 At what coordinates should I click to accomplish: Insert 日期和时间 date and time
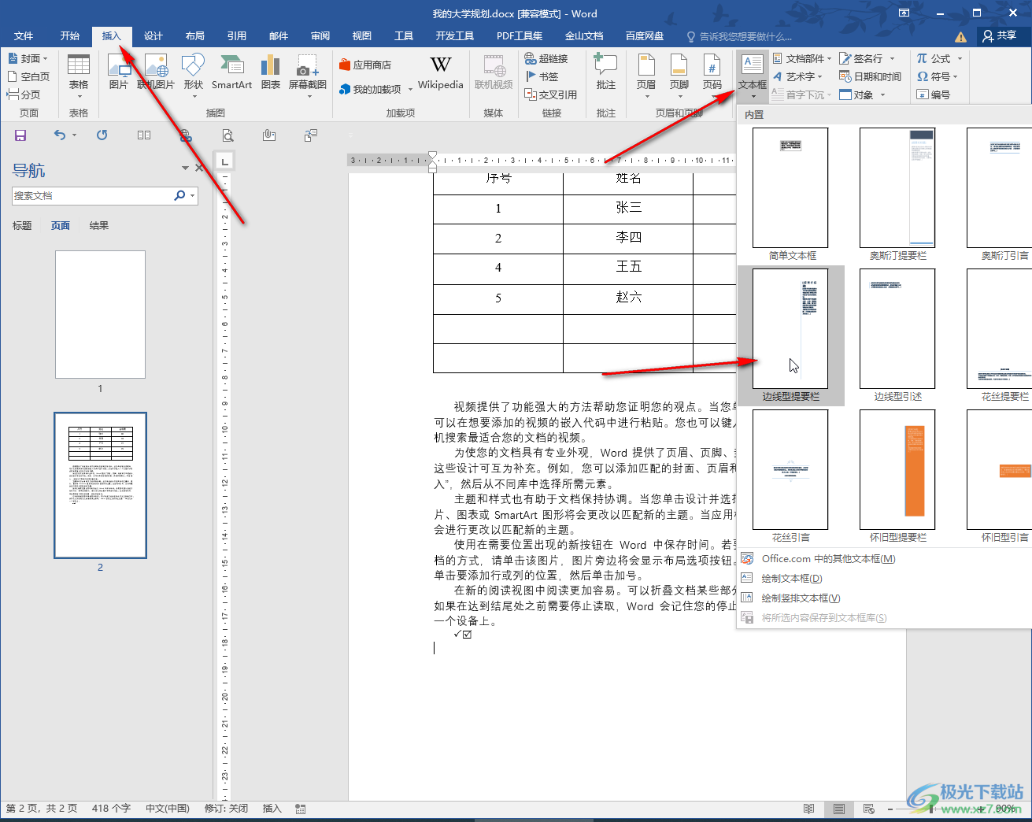(871, 76)
